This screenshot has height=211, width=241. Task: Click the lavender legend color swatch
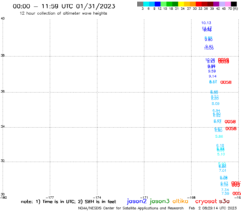point(222,4)
